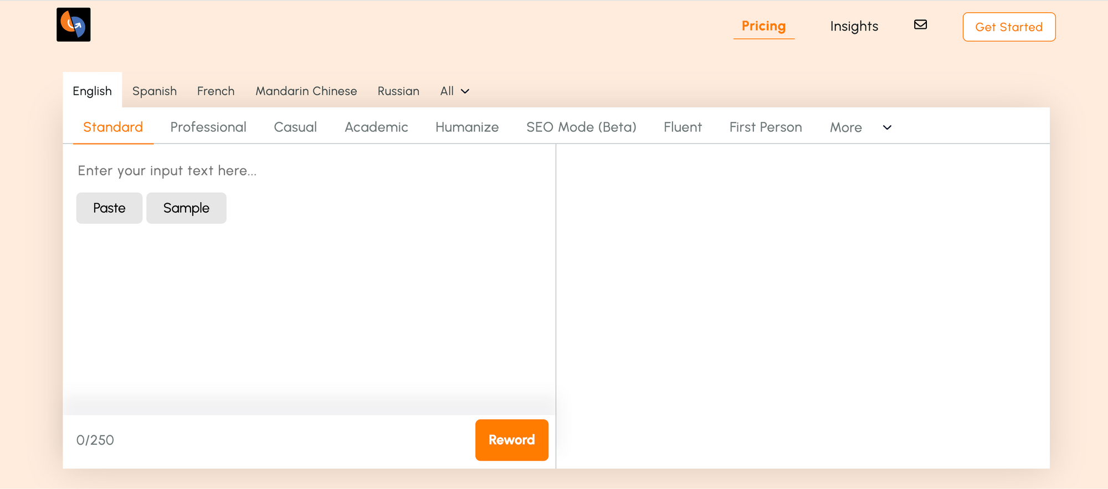This screenshot has width=1108, height=489.
Task: Switch to the Spanish language tab
Action: (x=154, y=91)
